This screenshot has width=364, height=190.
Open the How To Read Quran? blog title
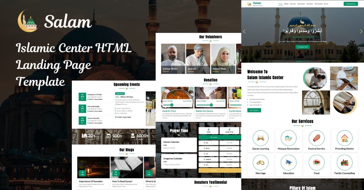(123, 181)
